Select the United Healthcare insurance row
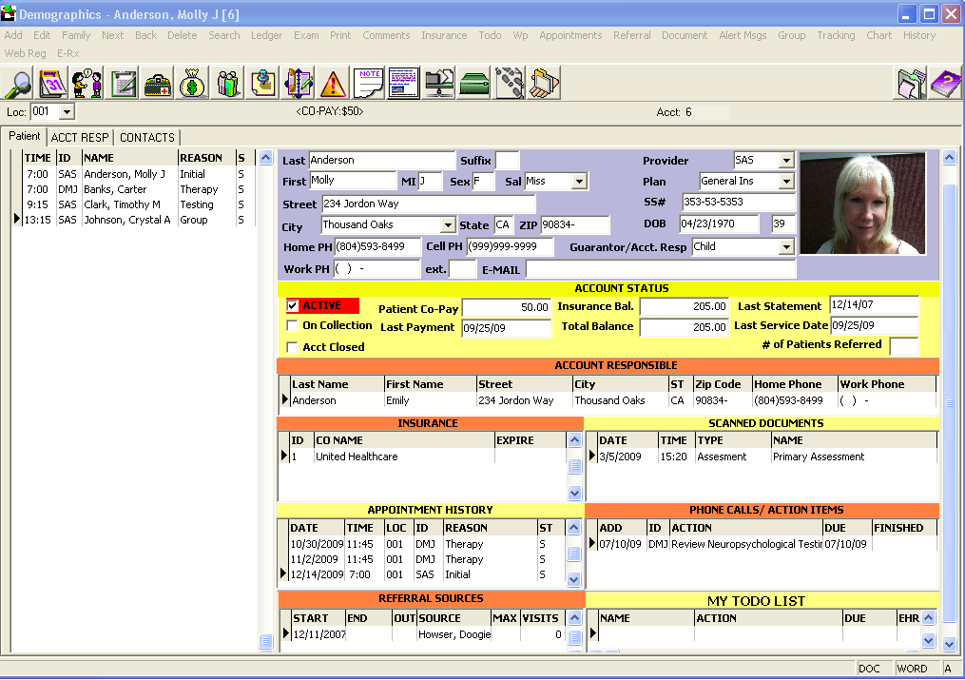Image resolution: width=965 pixels, height=680 pixels. tap(428, 457)
